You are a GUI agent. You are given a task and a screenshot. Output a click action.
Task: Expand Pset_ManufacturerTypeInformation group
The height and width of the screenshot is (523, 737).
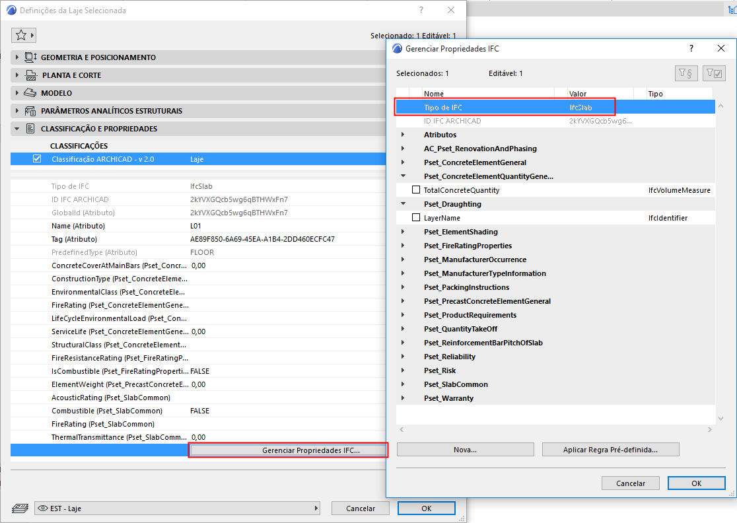pyautogui.click(x=403, y=273)
